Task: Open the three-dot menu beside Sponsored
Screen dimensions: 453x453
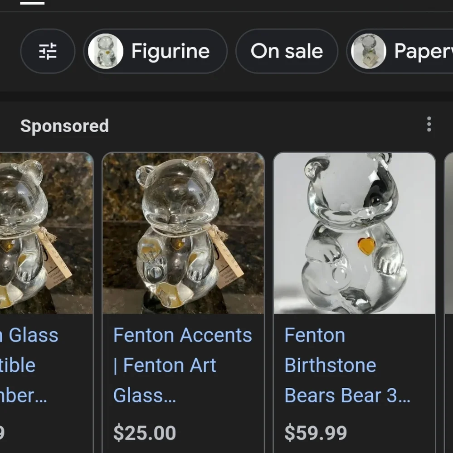Action: point(429,124)
